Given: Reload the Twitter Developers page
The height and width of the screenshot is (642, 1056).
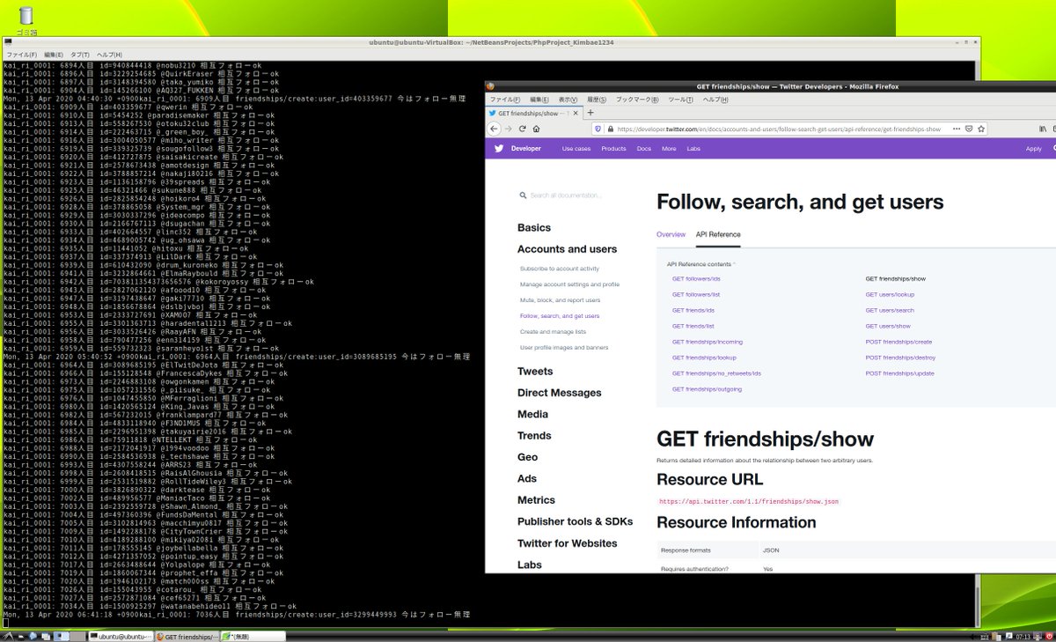Looking at the screenshot, I should click(x=522, y=129).
